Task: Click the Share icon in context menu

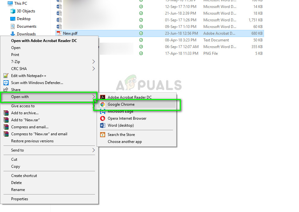Action: [6, 89]
